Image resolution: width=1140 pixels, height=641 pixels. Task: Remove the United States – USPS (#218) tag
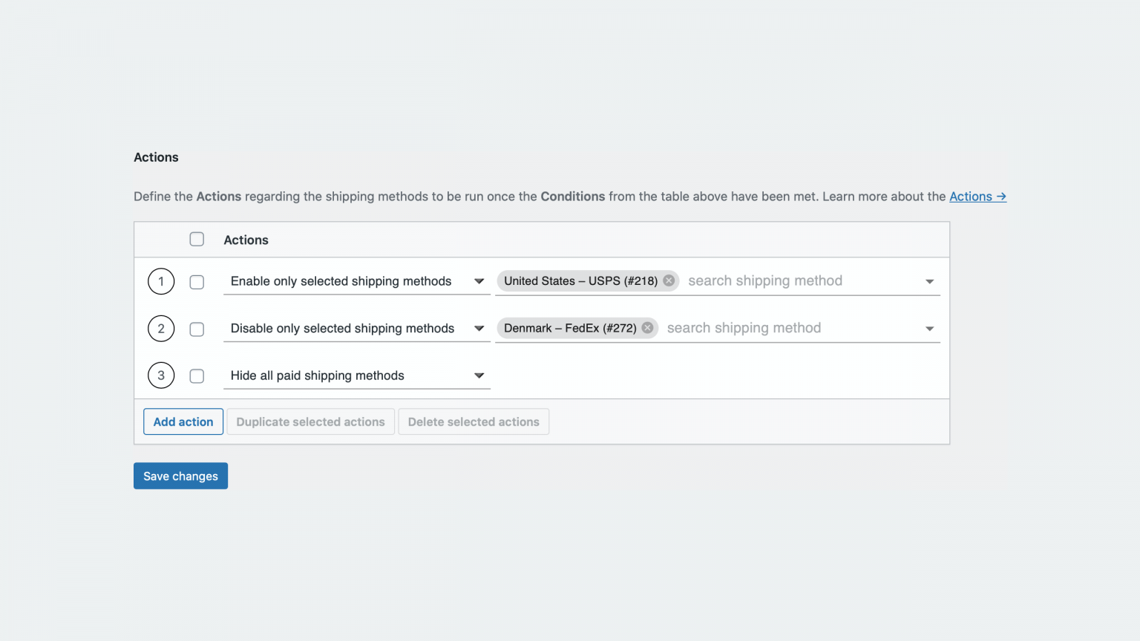668,280
